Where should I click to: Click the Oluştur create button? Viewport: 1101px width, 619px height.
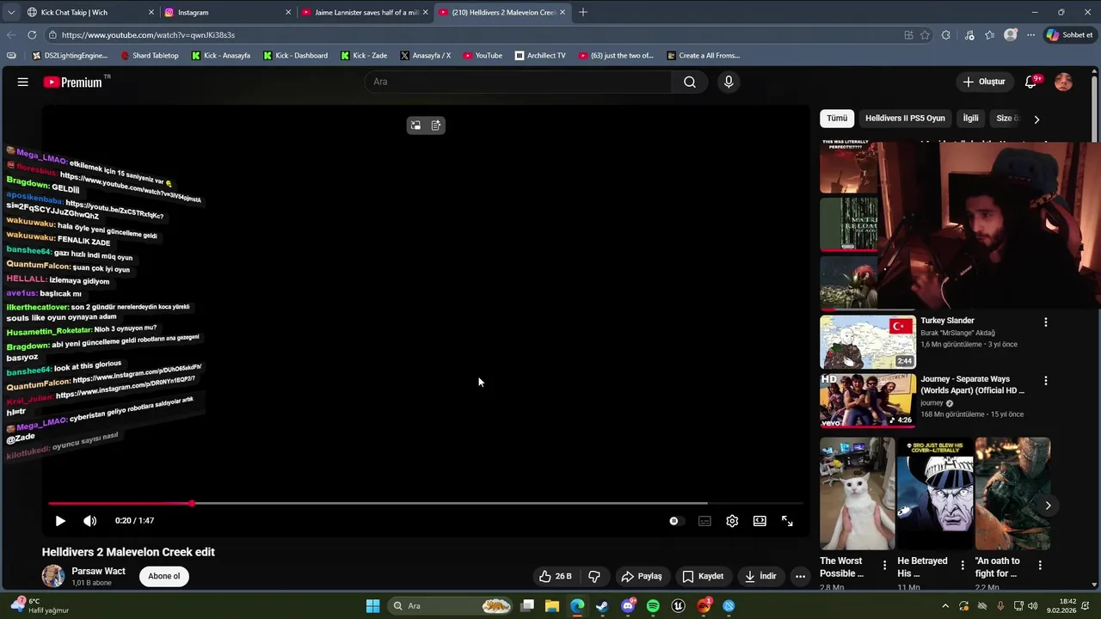click(983, 82)
